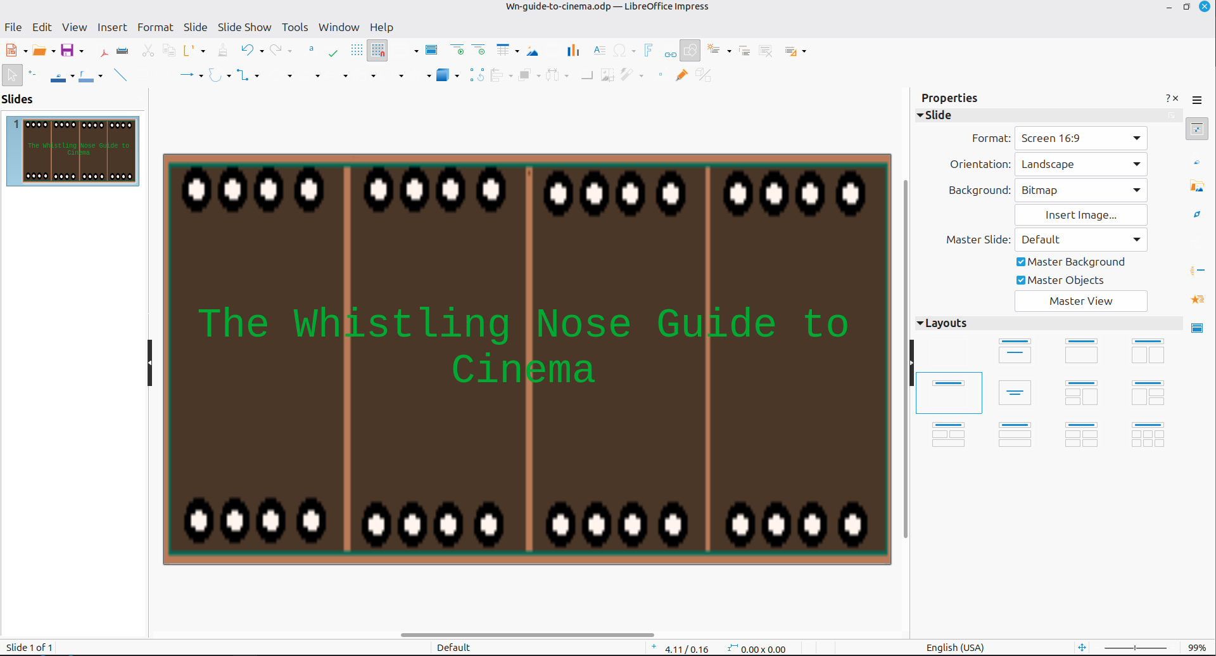Open the Format menu
Screen dimensions: 1216x656
point(155,27)
